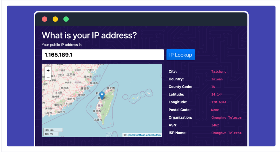Select the latitude value 24.144

[x=217, y=94]
